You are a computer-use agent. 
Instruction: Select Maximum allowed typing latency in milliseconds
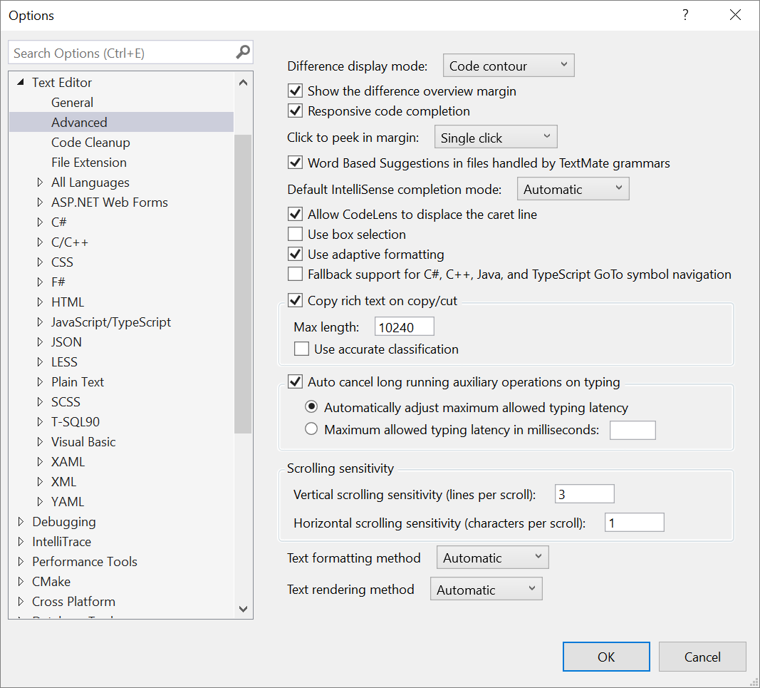tap(311, 429)
